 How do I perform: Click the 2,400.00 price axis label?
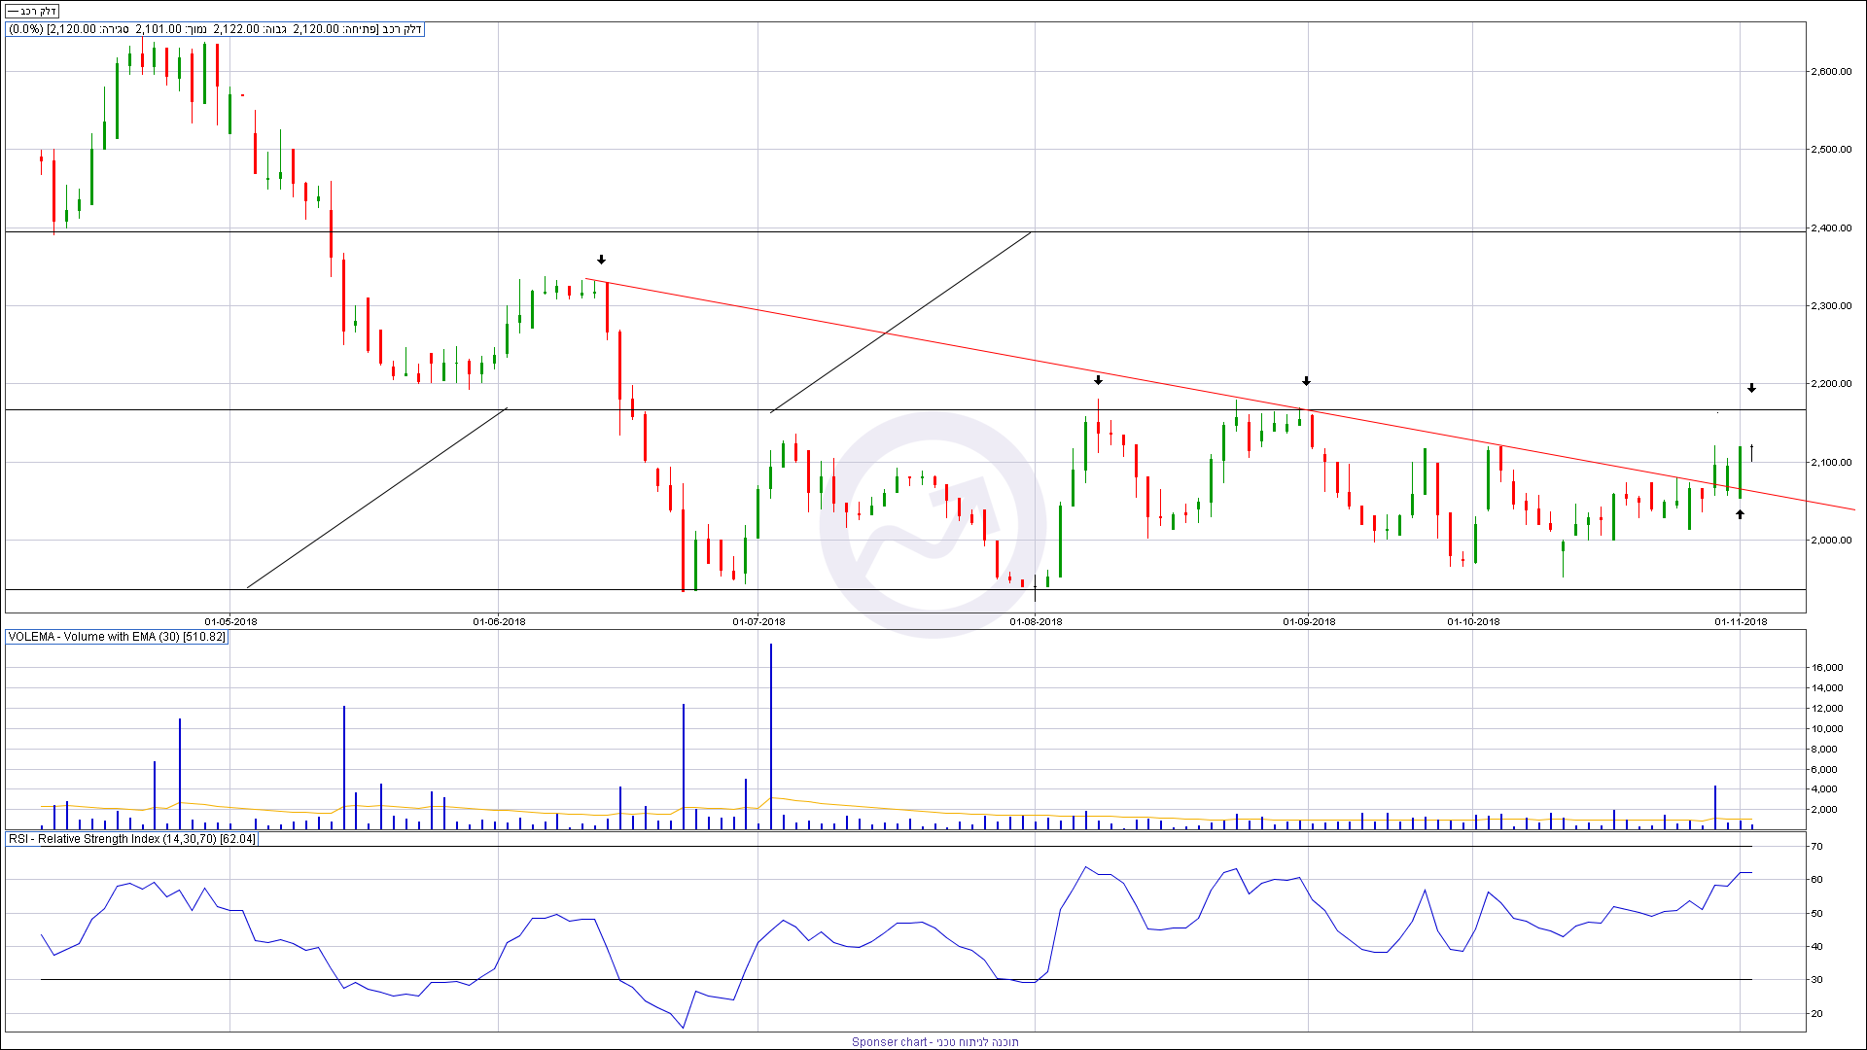[x=1831, y=227]
